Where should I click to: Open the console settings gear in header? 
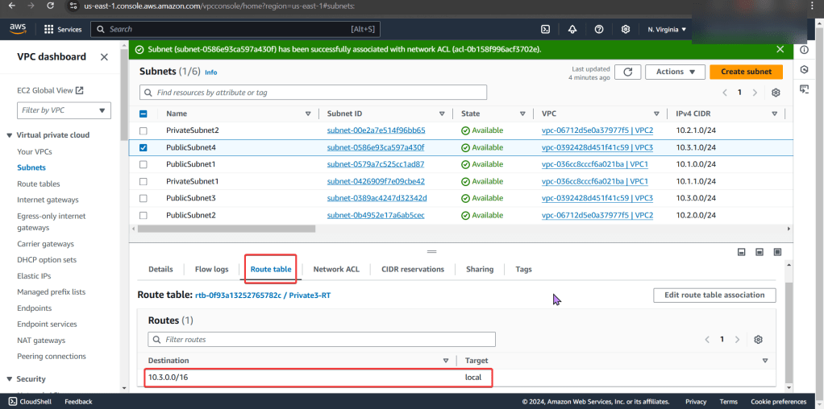[626, 29]
